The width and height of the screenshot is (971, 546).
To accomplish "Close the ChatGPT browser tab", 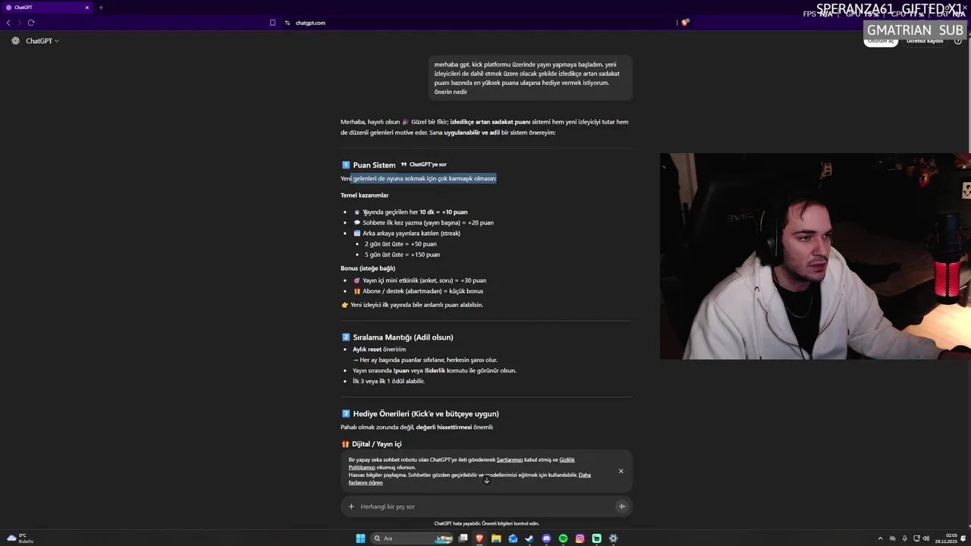I will click(x=86, y=8).
